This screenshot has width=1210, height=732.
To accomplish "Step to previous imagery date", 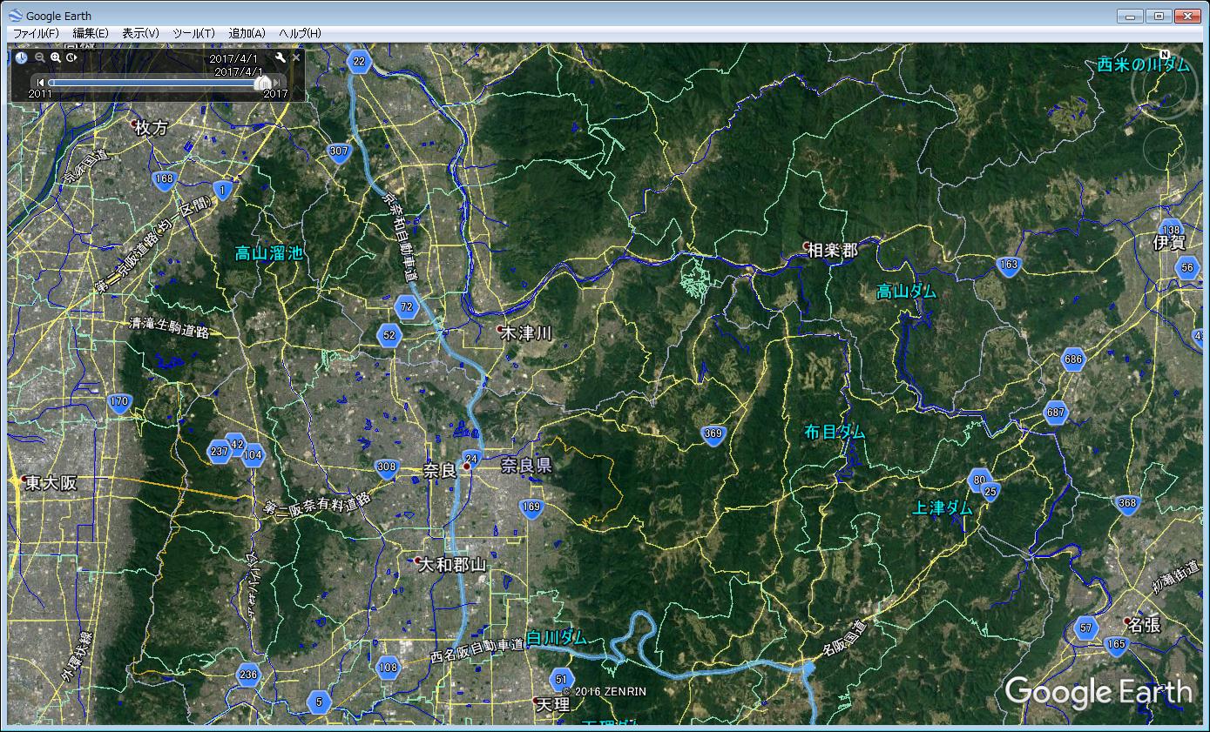I will 40,82.
